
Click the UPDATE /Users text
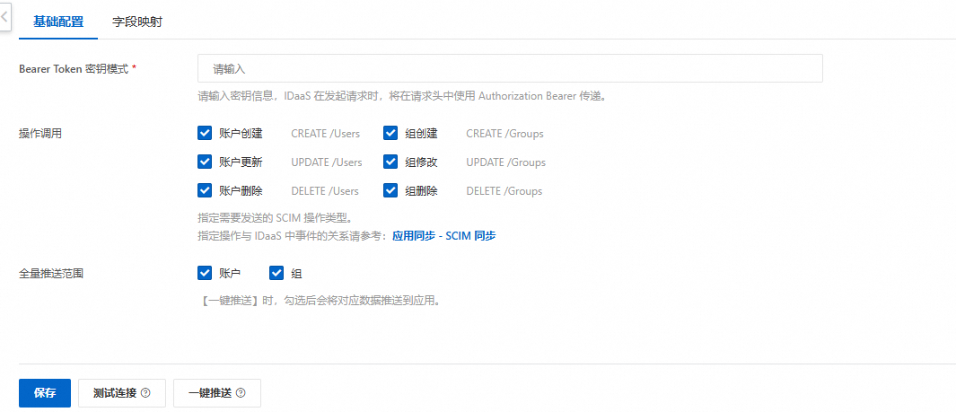pyautogui.click(x=327, y=162)
